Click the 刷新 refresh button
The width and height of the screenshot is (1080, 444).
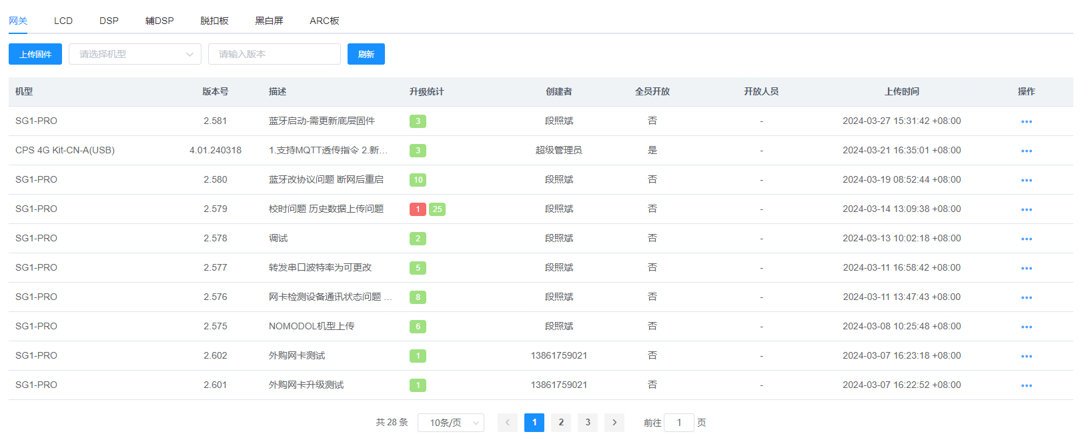pos(366,54)
